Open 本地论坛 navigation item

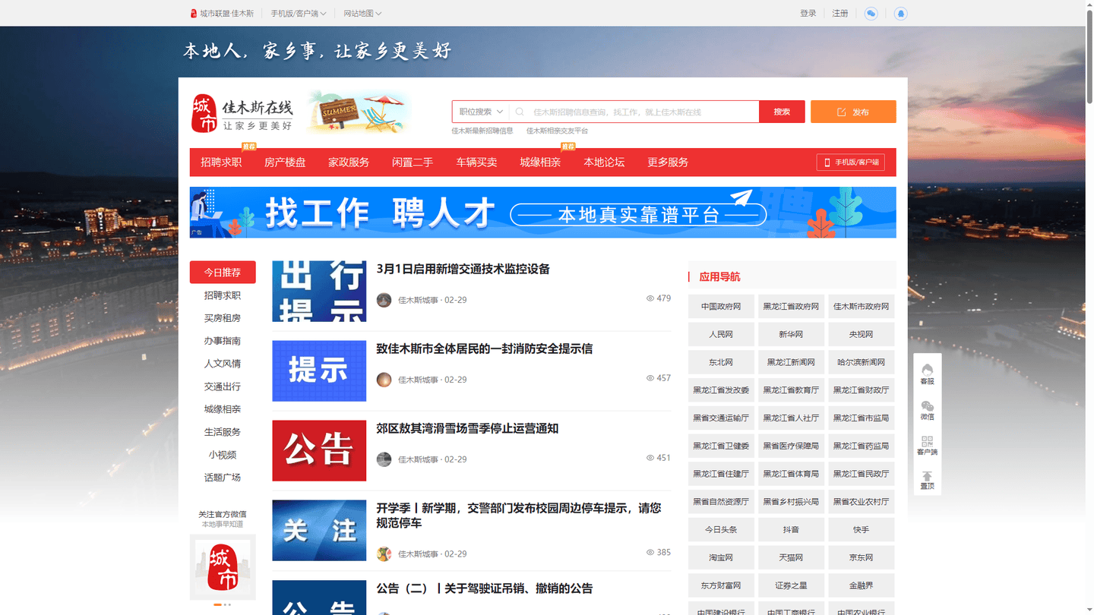point(604,162)
